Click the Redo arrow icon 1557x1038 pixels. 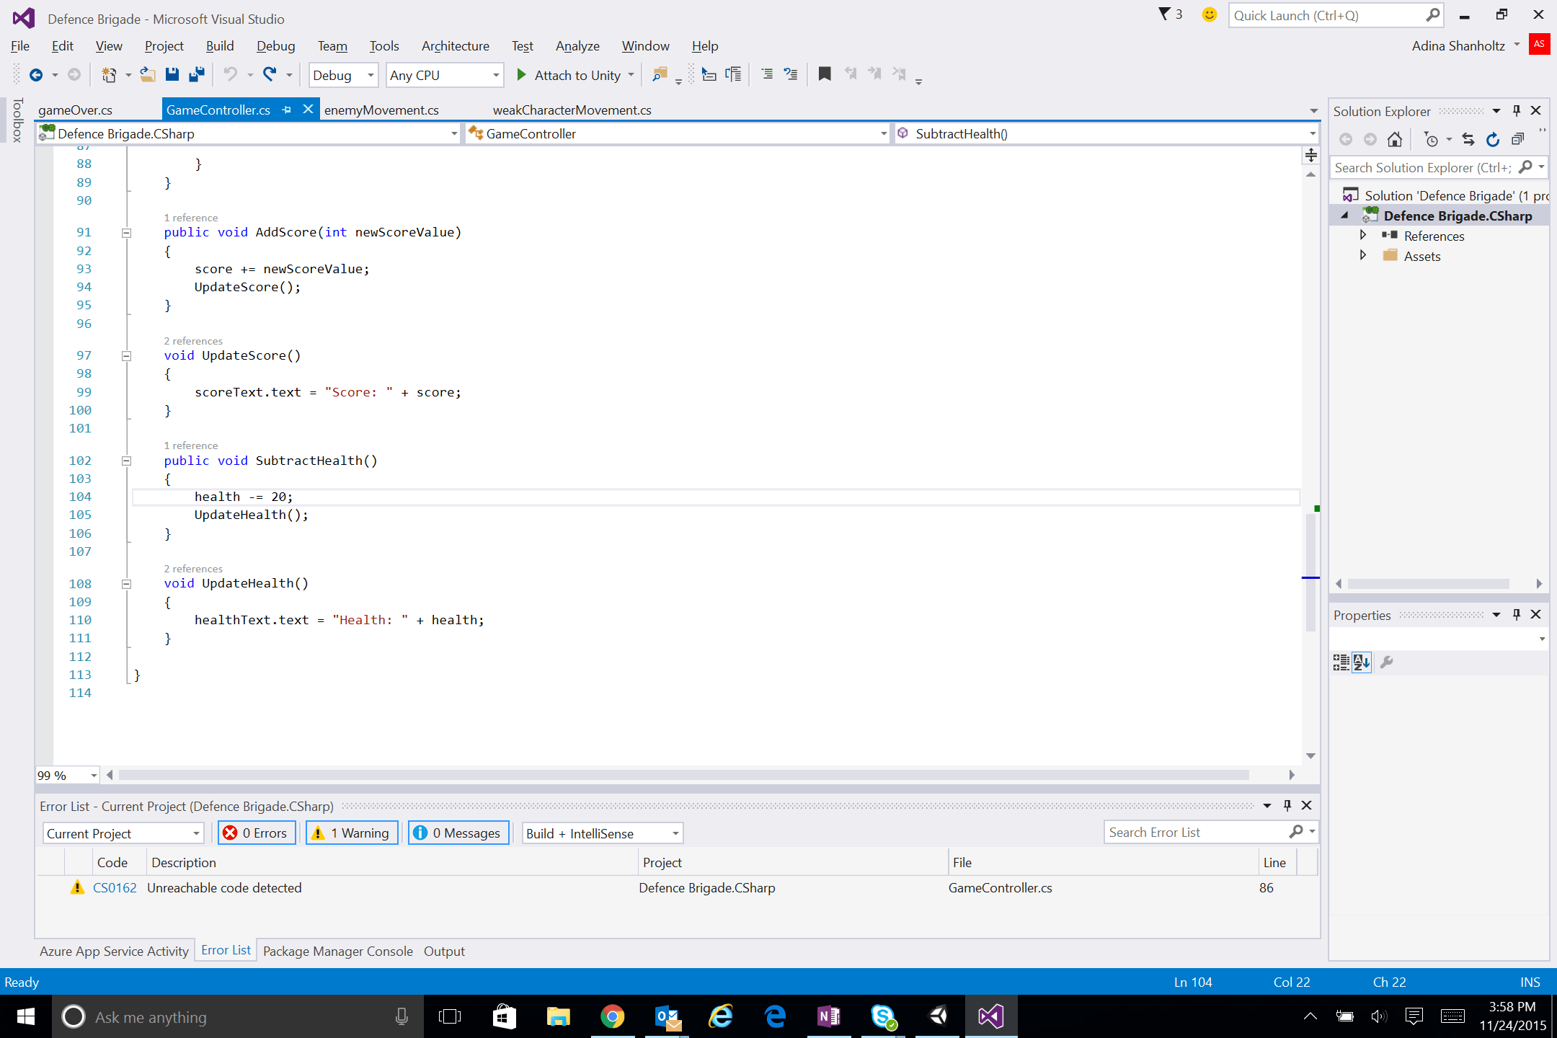coord(270,74)
